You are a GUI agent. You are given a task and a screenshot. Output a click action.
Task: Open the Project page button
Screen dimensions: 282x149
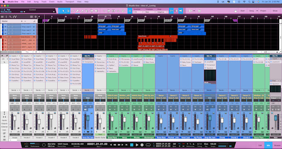point(263,11)
